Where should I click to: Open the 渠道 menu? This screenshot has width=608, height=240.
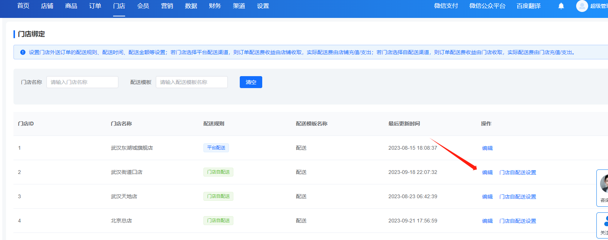(x=239, y=6)
